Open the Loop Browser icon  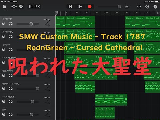pyautogui.click(x=139, y=7)
